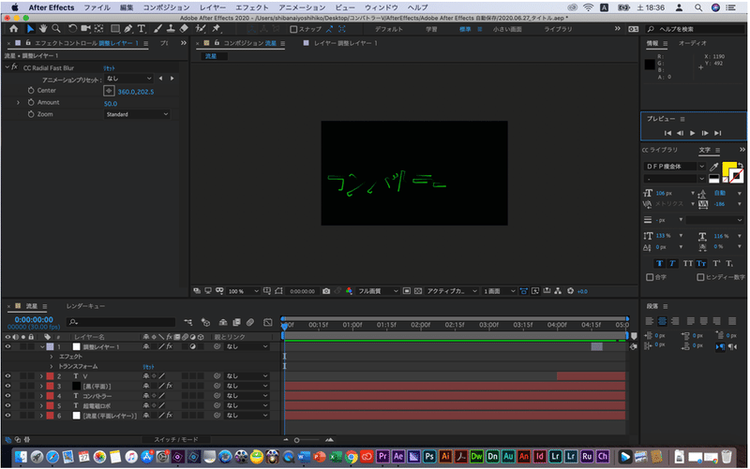Viewport: 750px width, 469px height.
Task: Open parent link dropdown for layer V
Action: click(247, 376)
